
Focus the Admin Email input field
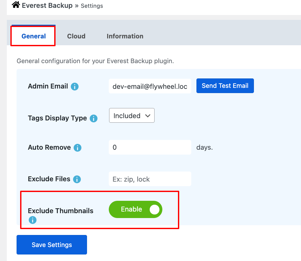click(x=150, y=86)
